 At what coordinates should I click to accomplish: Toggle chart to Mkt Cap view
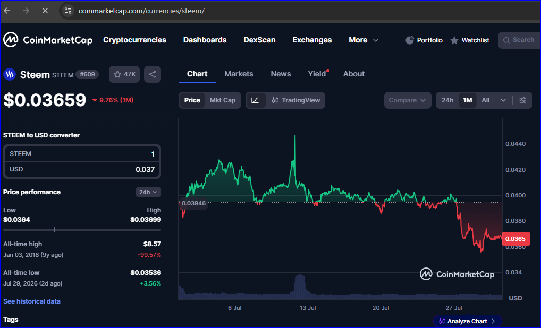(x=223, y=100)
